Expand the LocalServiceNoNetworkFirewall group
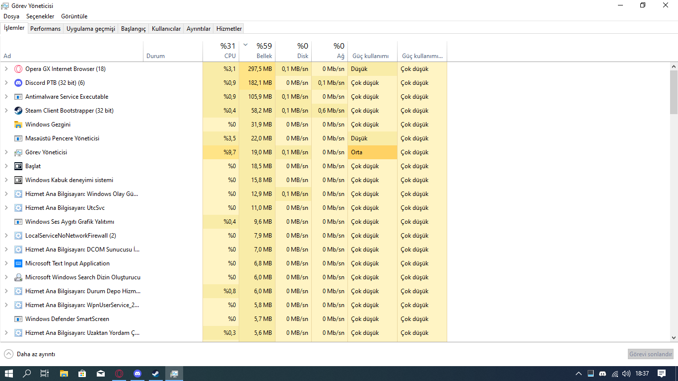This screenshot has height=381, width=678. 6,236
